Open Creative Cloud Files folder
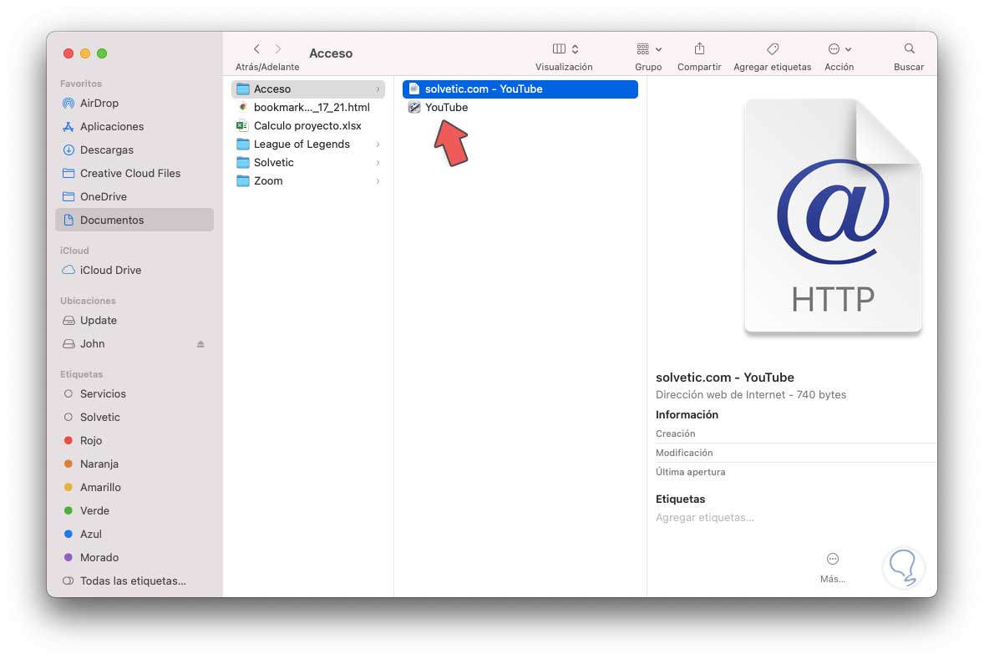The image size is (984, 659). [x=134, y=173]
